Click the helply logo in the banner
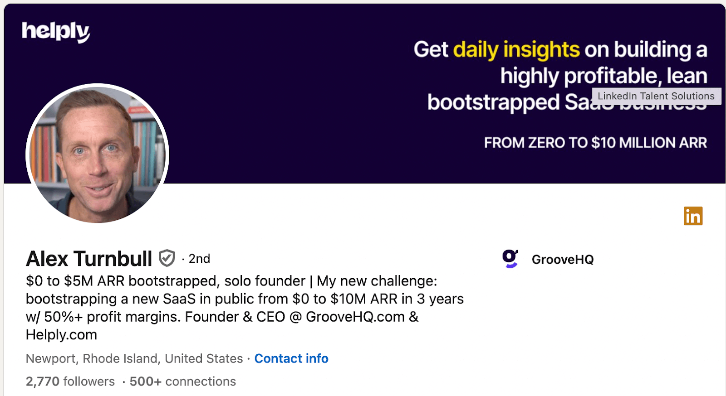The height and width of the screenshot is (396, 726). pyautogui.click(x=55, y=32)
